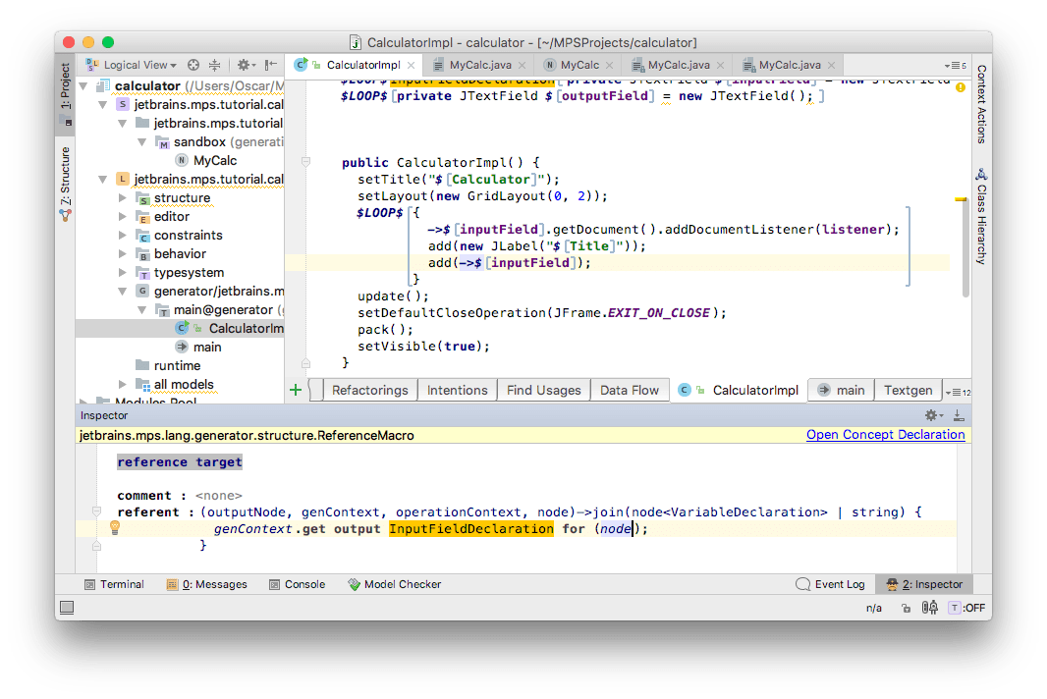Click the scroll from source target icon
The image size is (1047, 699).
point(193,65)
